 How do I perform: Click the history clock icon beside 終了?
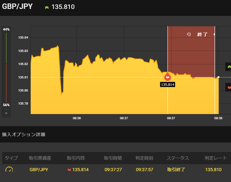[189, 34]
